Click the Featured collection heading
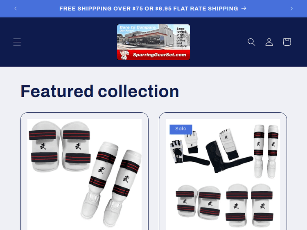Image resolution: width=307 pixels, height=230 pixels. pos(100,91)
